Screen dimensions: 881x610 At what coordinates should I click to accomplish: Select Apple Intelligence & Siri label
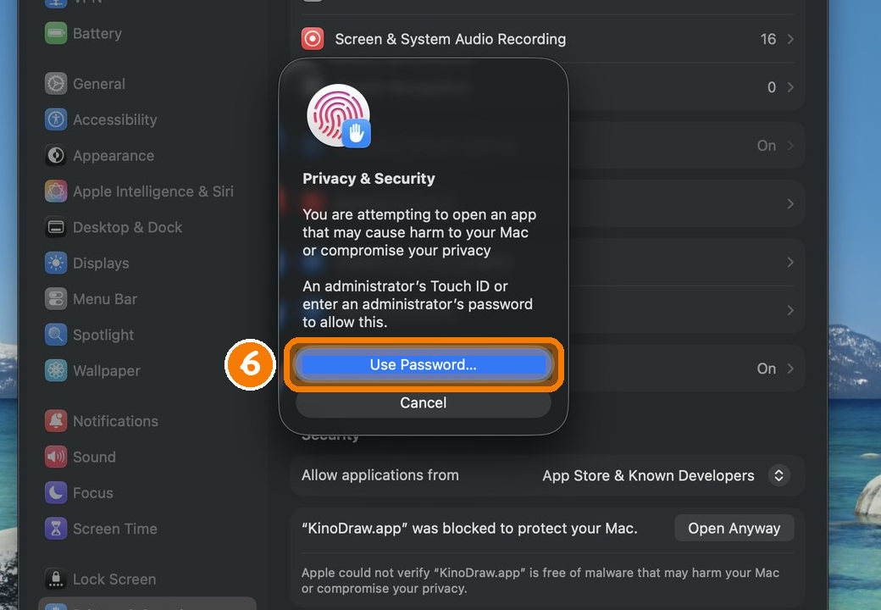click(153, 191)
